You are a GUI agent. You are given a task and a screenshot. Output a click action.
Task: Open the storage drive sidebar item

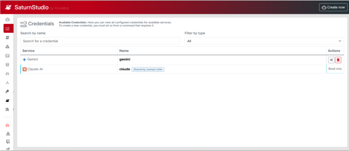point(7,56)
